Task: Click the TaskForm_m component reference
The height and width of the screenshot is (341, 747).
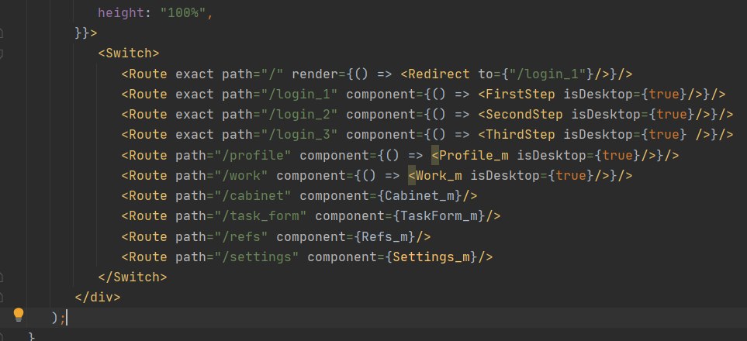Action: click(x=439, y=215)
